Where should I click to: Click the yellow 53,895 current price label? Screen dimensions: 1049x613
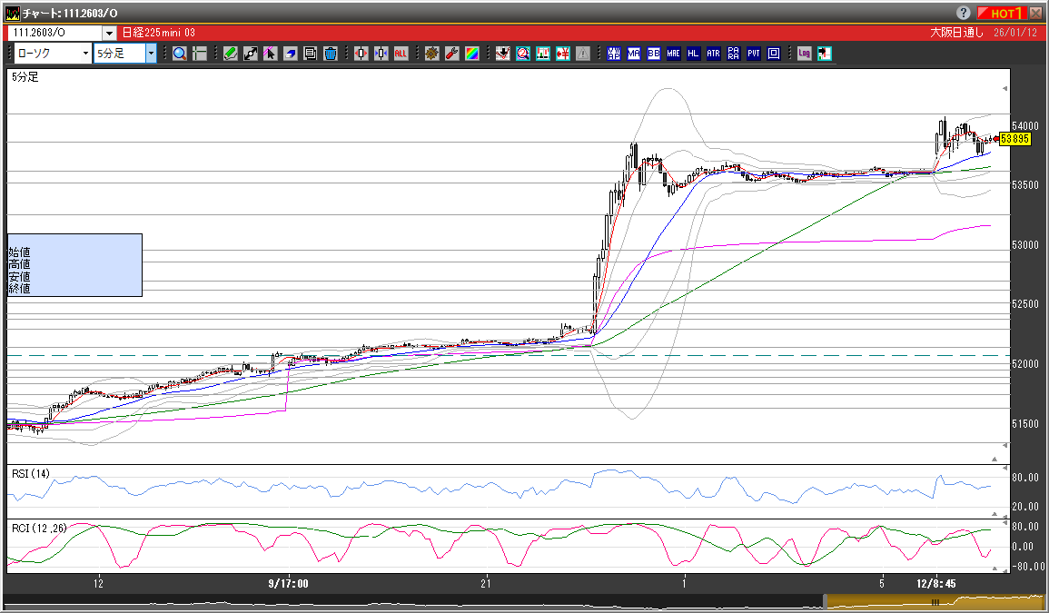pyautogui.click(x=1014, y=139)
